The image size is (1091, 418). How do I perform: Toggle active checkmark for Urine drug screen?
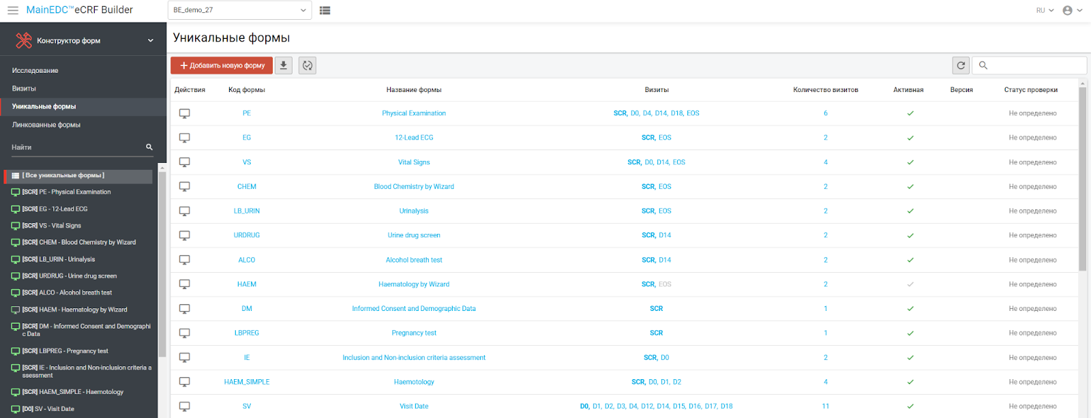pos(910,235)
